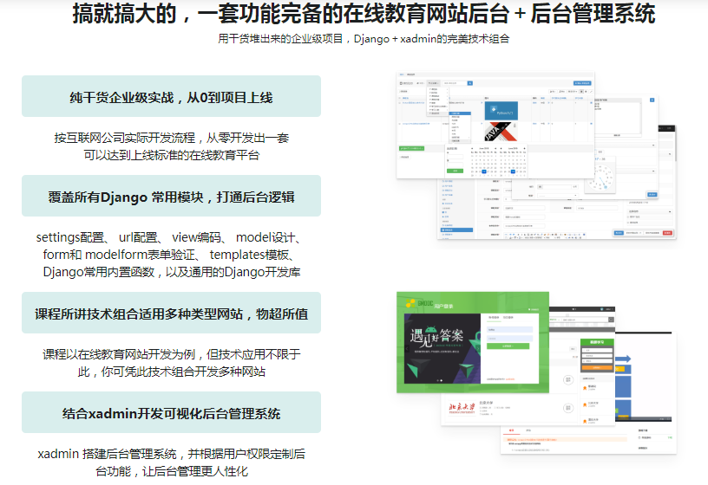
Task: Click the paragraph starting settings配置
Action: click(171, 255)
